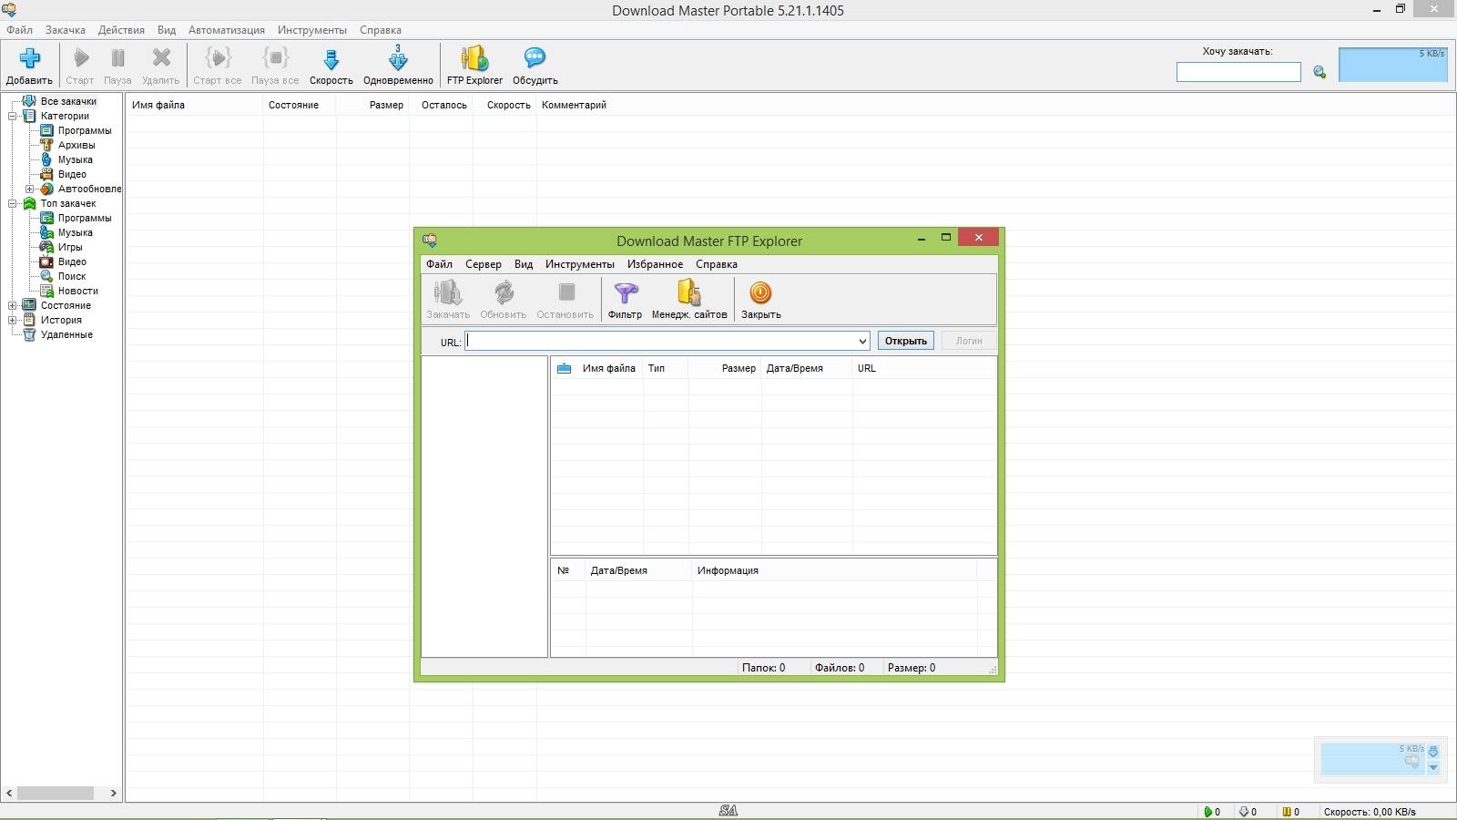Select Архивы category

click(76, 145)
